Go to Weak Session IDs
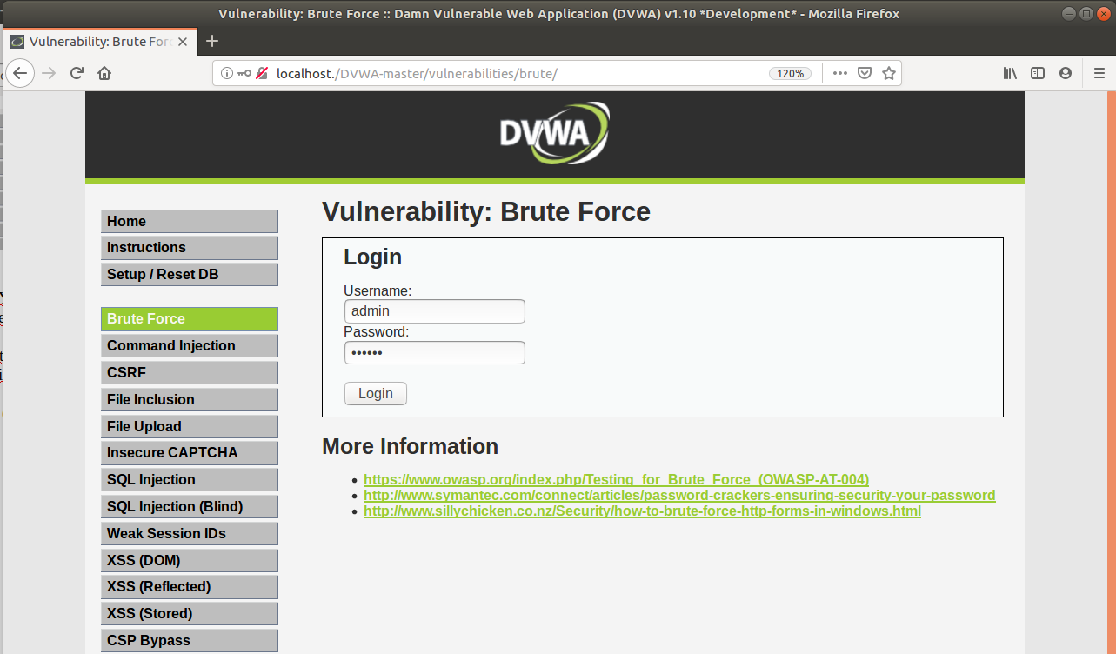 pos(190,534)
